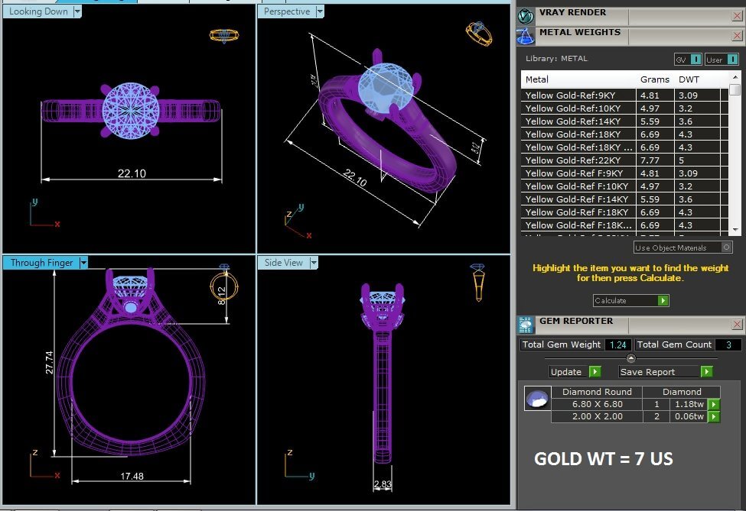Click the diamond gem thumbnail in Gem Reporter

(x=538, y=398)
